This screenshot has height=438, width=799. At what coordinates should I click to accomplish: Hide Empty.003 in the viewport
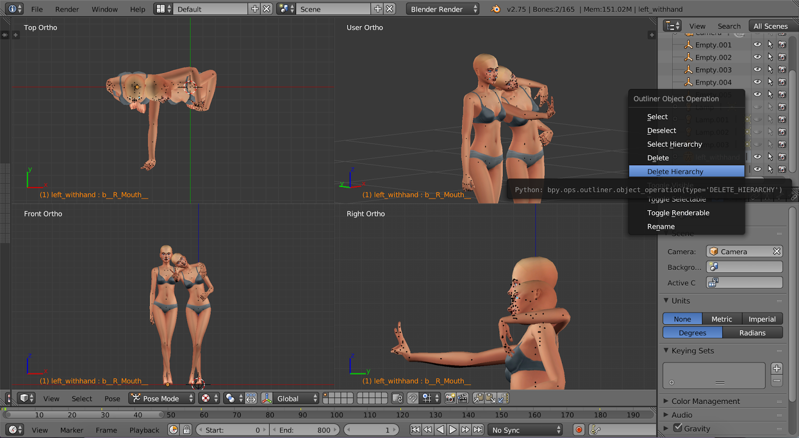[758, 69]
